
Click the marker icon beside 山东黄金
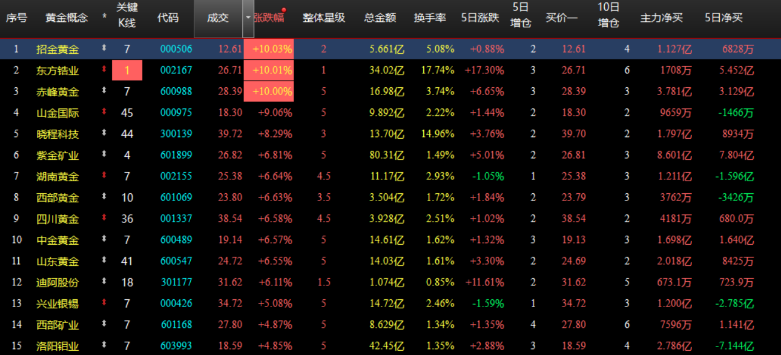point(104,261)
